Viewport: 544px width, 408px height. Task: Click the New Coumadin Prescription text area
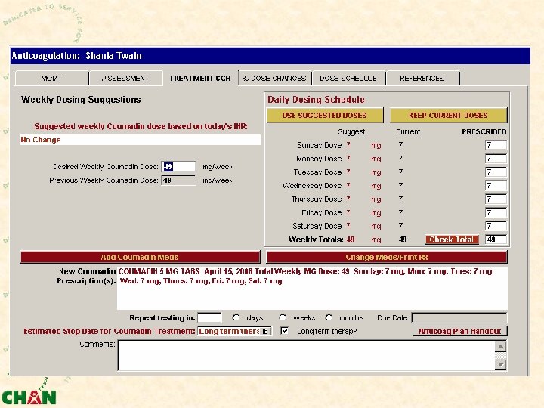click(312, 288)
